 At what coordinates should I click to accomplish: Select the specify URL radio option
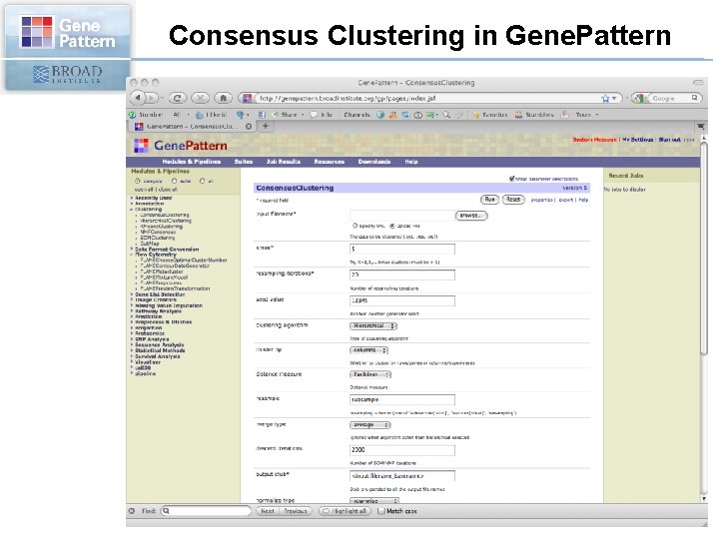(355, 226)
